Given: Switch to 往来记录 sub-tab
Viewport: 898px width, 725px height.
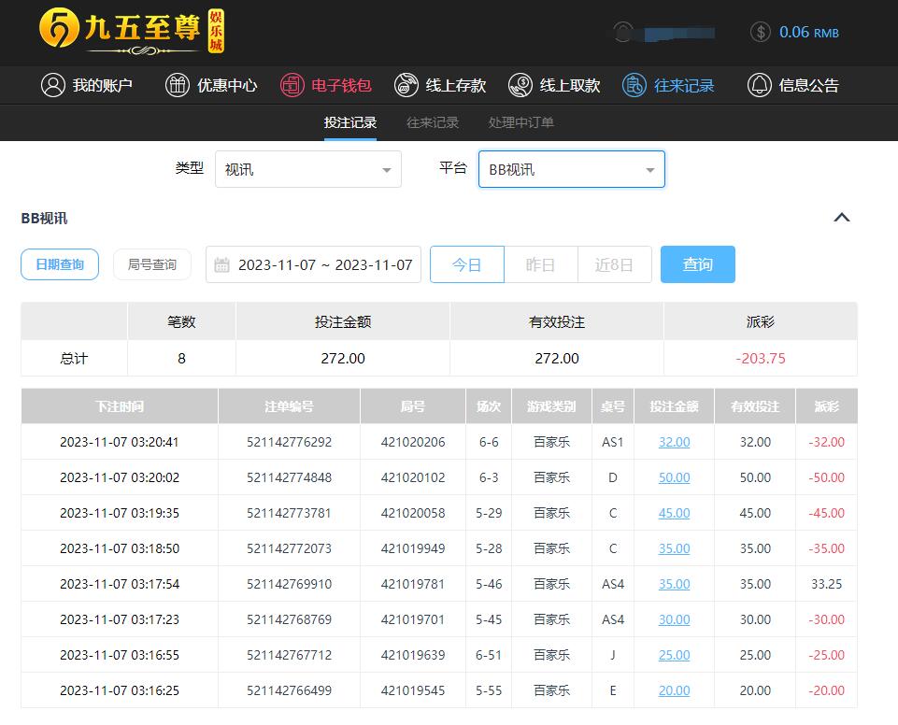Looking at the screenshot, I should pyautogui.click(x=433, y=122).
